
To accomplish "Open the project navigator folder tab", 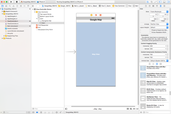I will (x=3, y=6).
